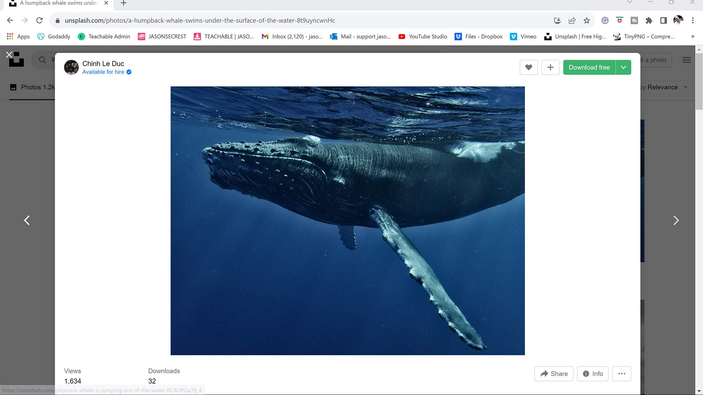Zoom into the humpback whale photo
Screen dimensions: 703x395
coord(347,221)
